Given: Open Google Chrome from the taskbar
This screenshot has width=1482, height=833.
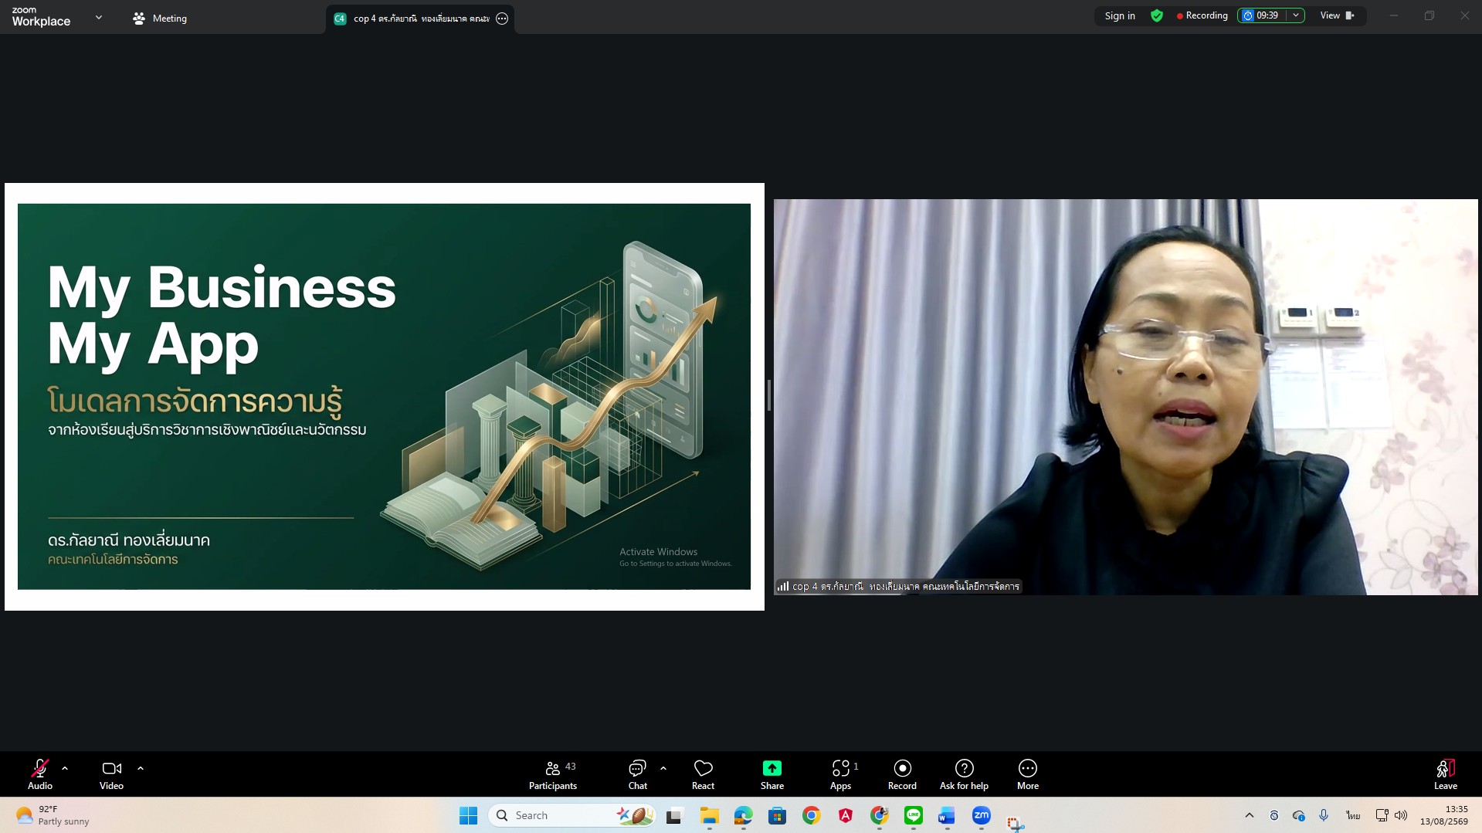Looking at the screenshot, I should pyautogui.click(x=811, y=815).
